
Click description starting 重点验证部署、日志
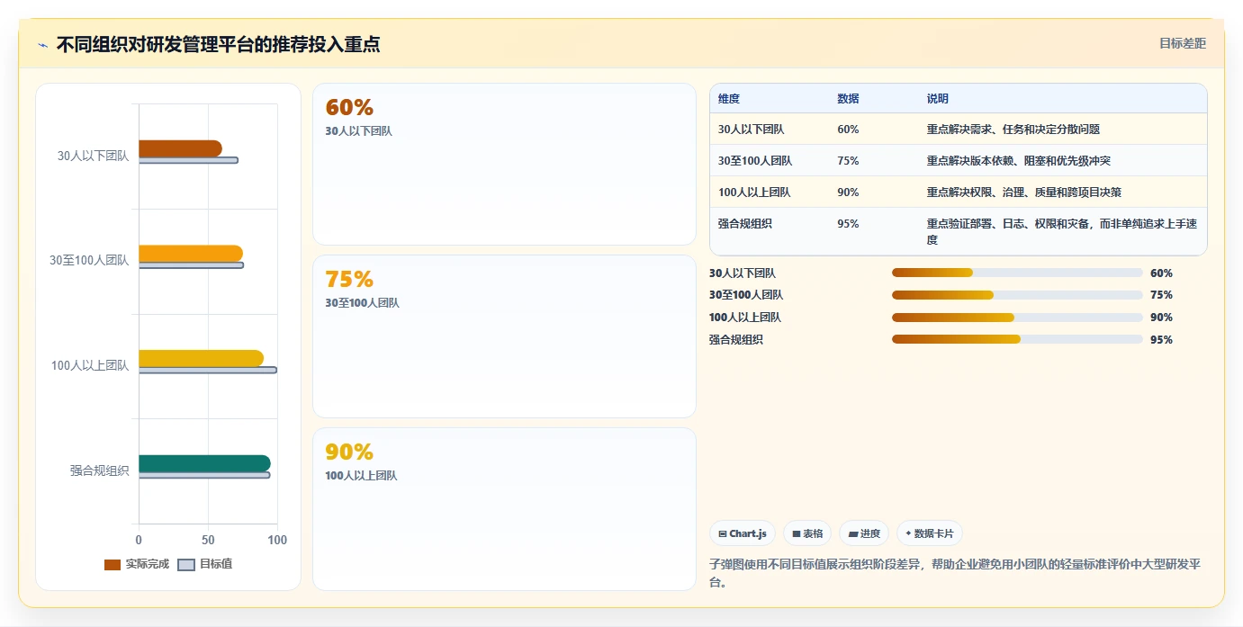pyautogui.click(x=1062, y=232)
